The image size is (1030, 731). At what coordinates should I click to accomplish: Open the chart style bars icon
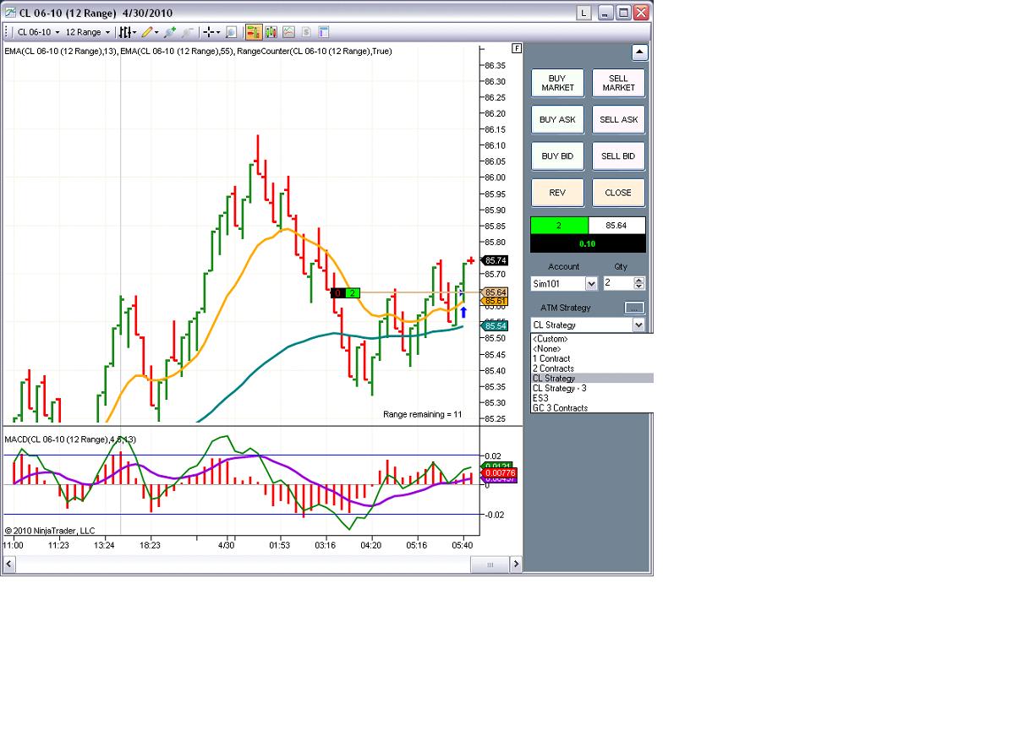coord(124,32)
